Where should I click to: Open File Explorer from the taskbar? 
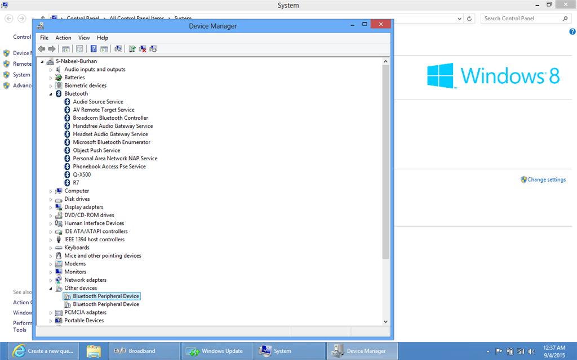pos(94,351)
